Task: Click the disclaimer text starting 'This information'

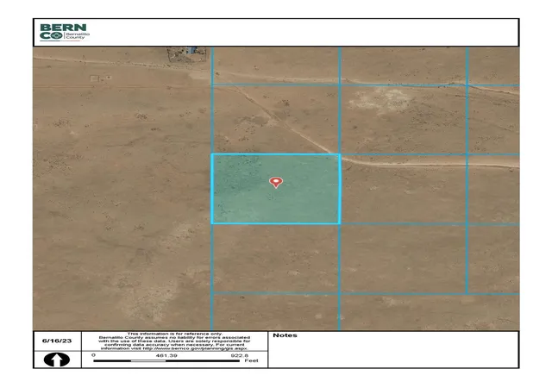Action: pos(174,341)
